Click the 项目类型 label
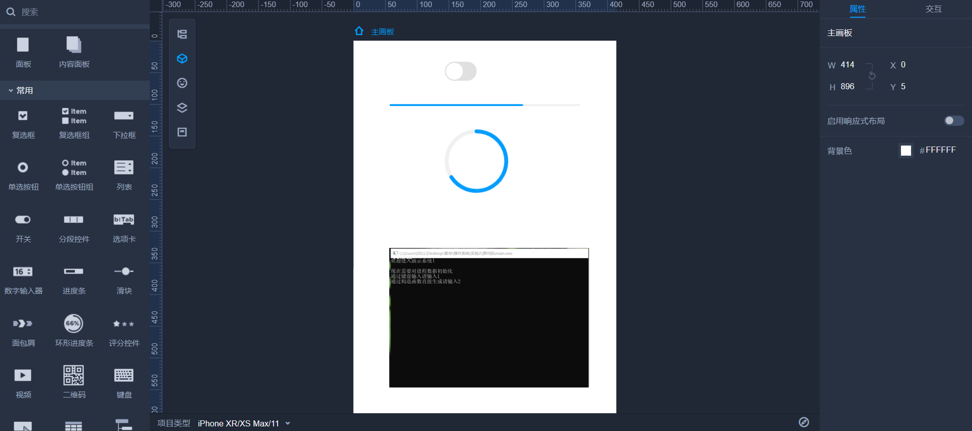 [174, 423]
